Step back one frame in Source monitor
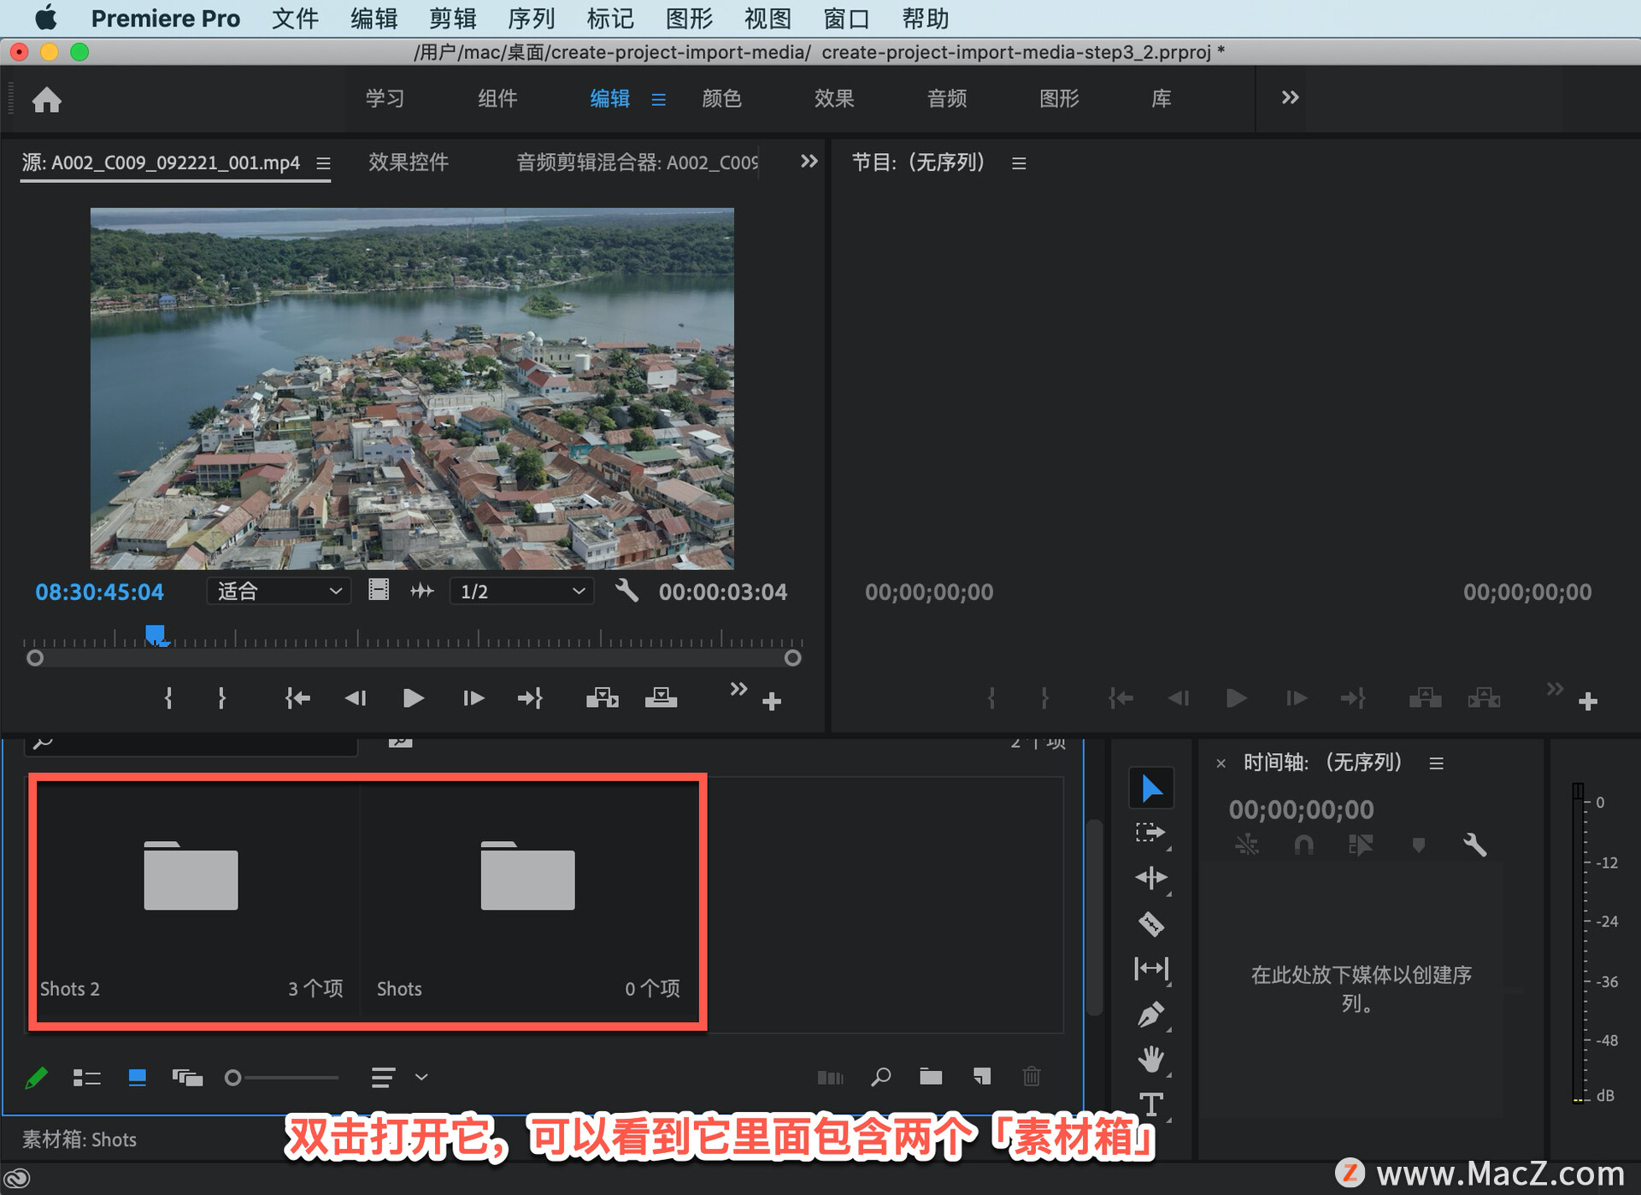The image size is (1641, 1195). pyautogui.click(x=356, y=698)
